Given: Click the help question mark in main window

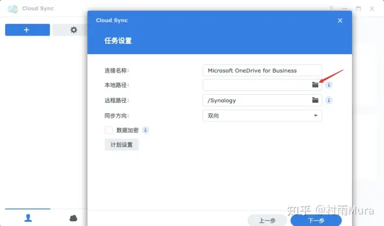Looking at the screenshot, I should 331,9.
